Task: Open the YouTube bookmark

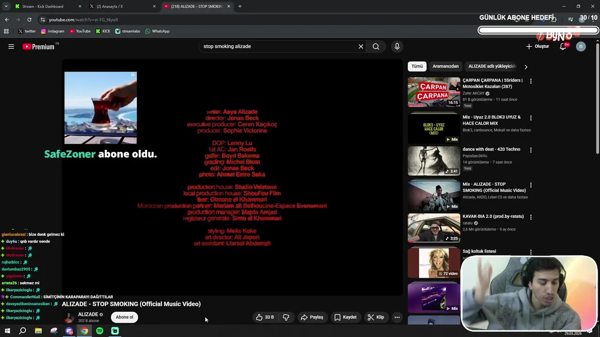Action: (x=80, y=31)
